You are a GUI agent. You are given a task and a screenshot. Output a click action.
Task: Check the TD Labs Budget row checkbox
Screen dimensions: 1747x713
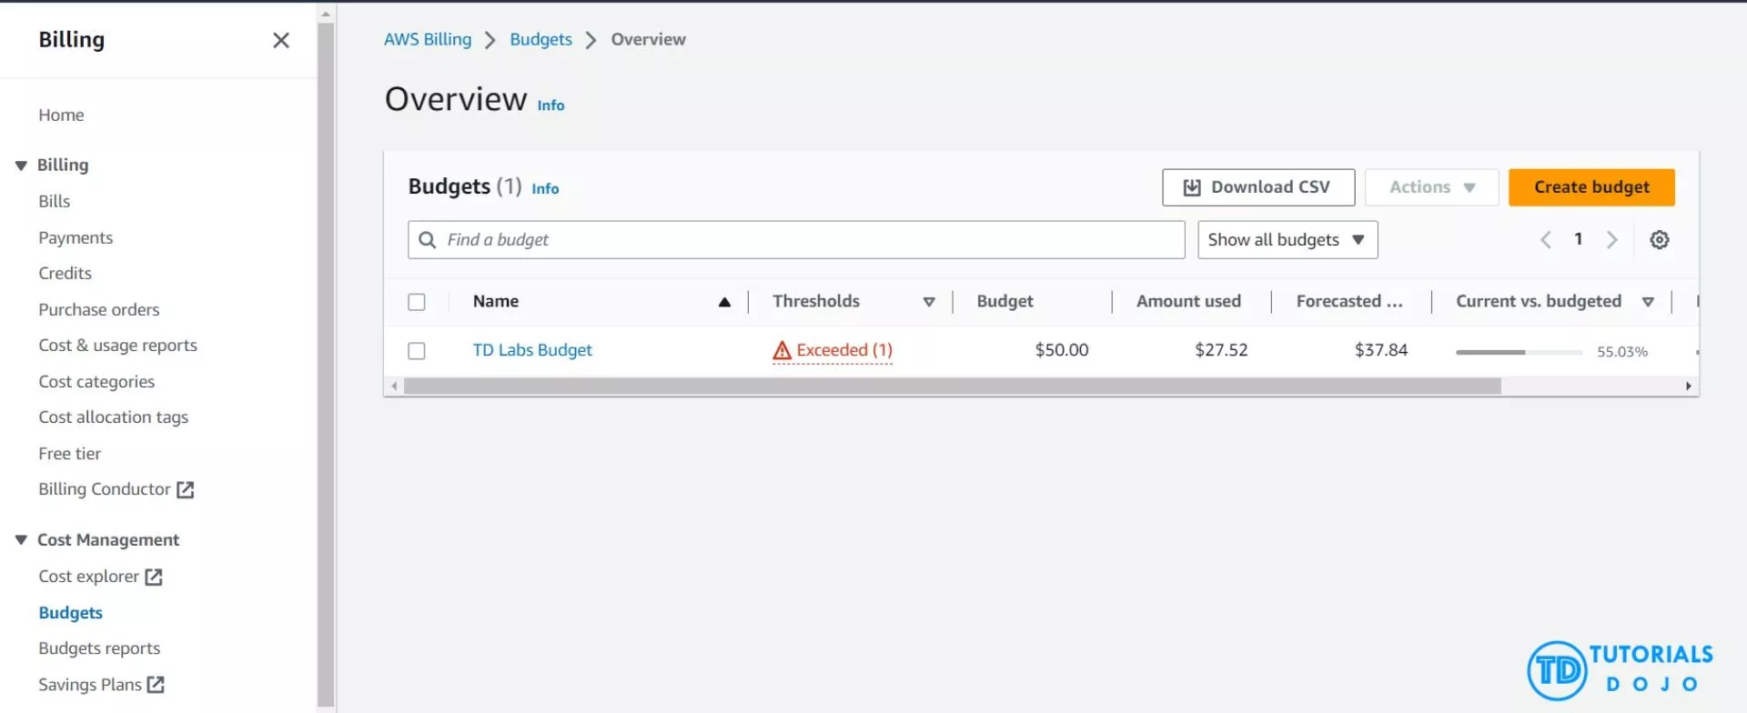click(x=417, y=351)
